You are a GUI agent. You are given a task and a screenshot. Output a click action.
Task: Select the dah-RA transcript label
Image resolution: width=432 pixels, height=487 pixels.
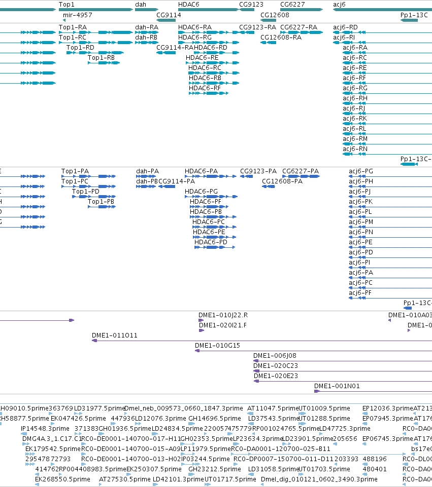point(147,27)
